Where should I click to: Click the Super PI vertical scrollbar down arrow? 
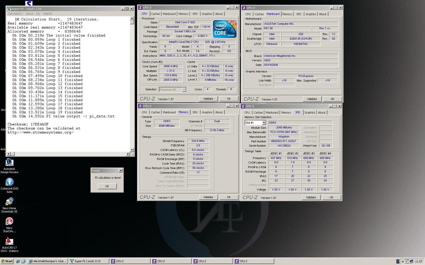tap(132, 150)
